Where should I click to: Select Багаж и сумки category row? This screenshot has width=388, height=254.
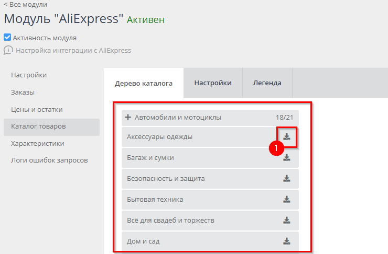point(210,158)
